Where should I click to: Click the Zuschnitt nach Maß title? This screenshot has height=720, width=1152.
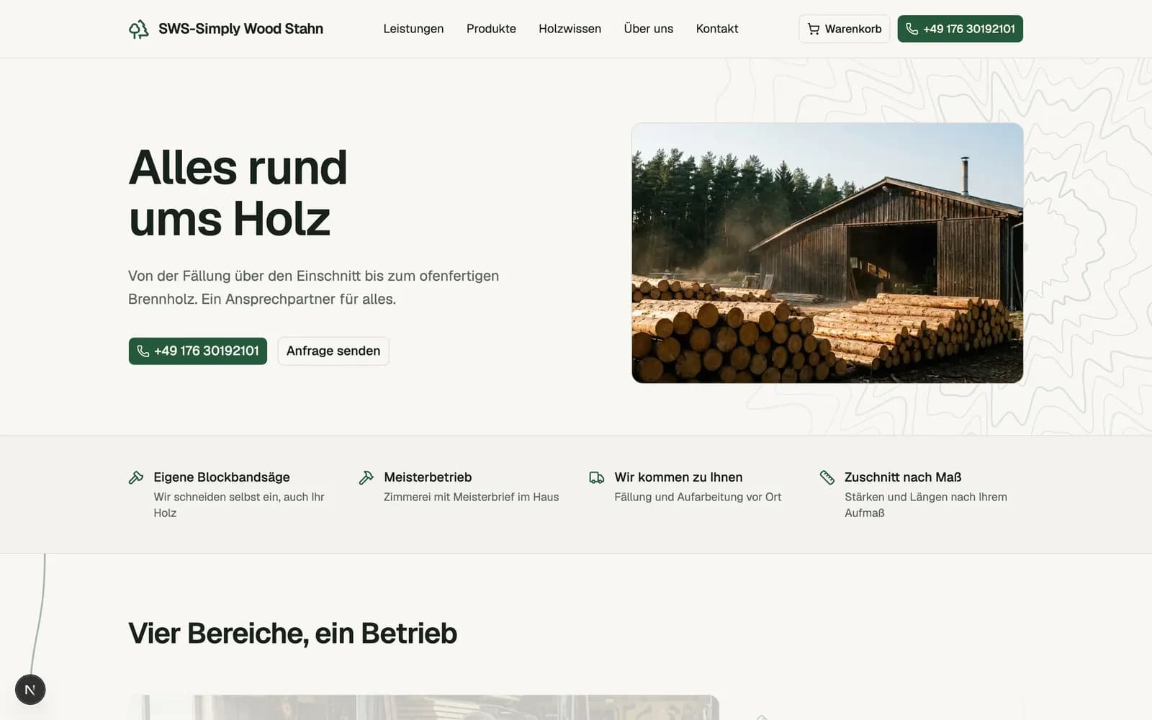click(x=903, y=477)
